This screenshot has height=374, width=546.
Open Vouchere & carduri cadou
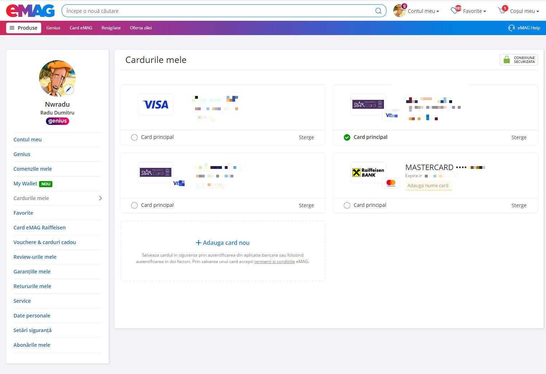[x=45, y=242]
